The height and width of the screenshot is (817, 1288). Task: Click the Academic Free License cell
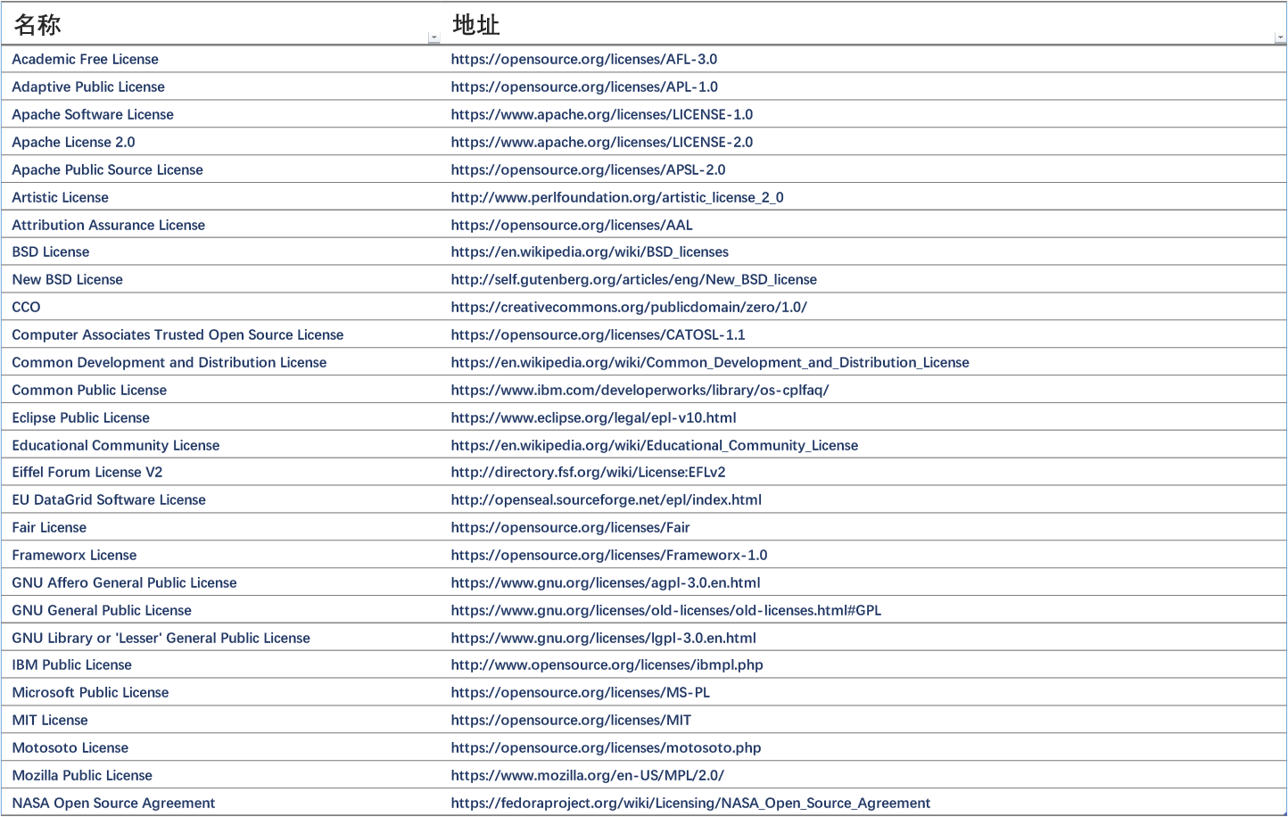[86, 59]
